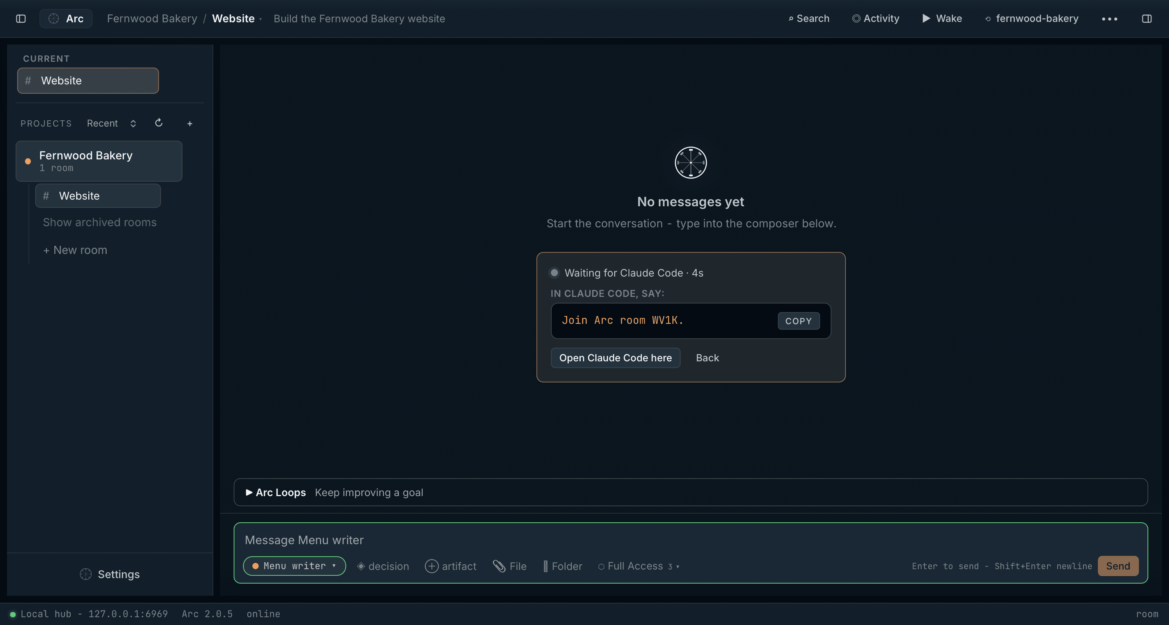1169x625 pixels.
Task: Open the Website room under Fernwood Bakery
Action: [x=98, y=196]
